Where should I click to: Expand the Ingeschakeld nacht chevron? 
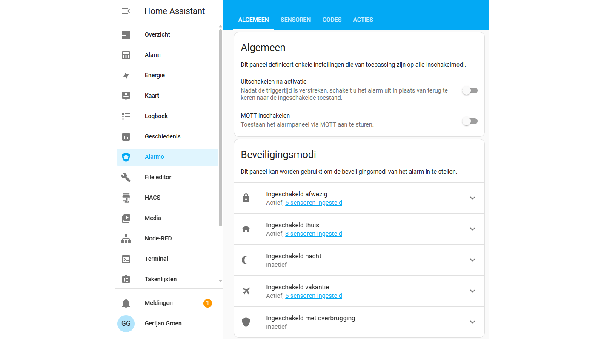click(472, 260)
